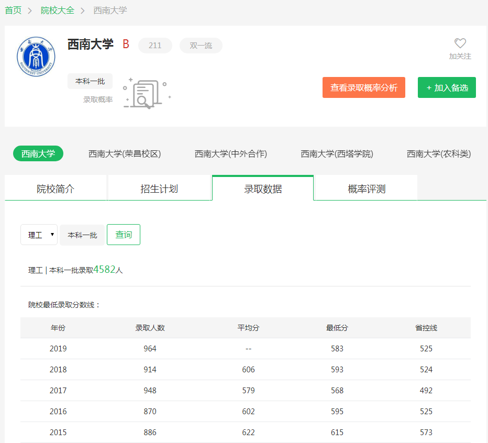
Task: Click the 查询 query button
Action: [x=124, y=235]
